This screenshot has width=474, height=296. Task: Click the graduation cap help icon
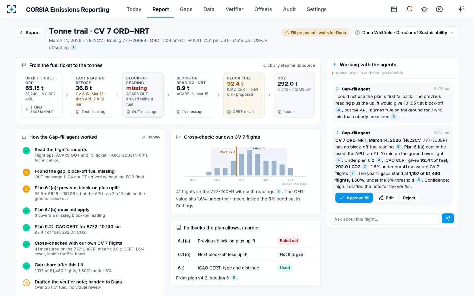pos(424,9)
